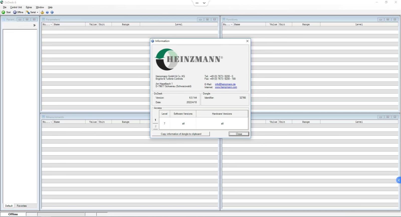Open the Control Unit menu
This screenshot has height=217, width=401.
coord(16,7)
